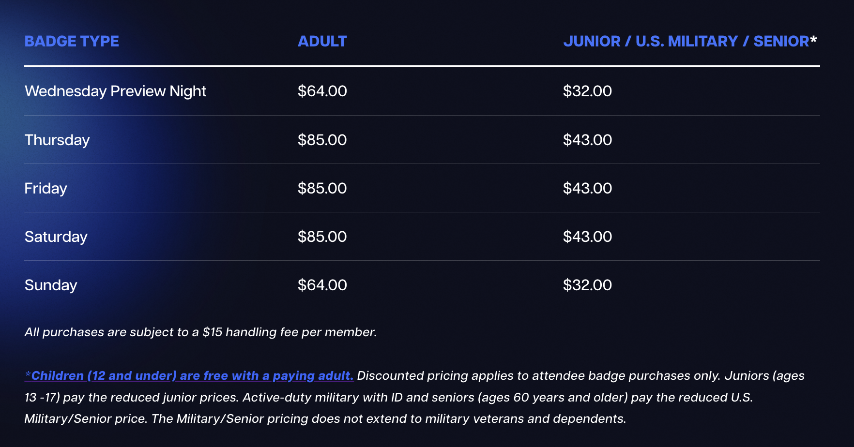Click the Sunday junior price of $32.00
This screenshot has width=854, height=447.
587,285
